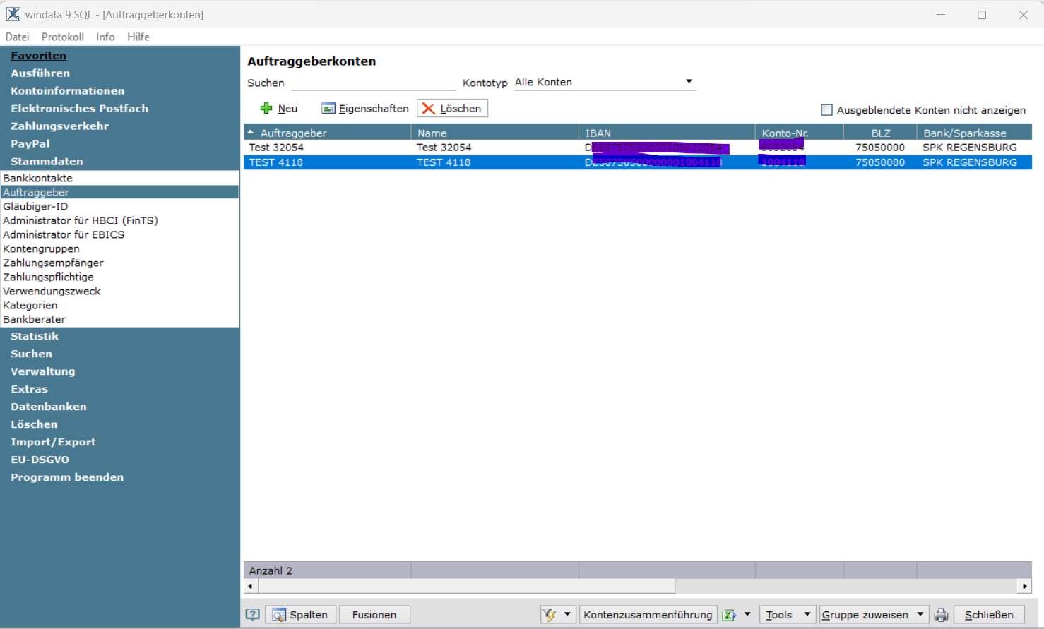Image resolution: width=1044 pixels, height=629 pixels.
Task: Click the Neu button
Action: pos(279,108)
